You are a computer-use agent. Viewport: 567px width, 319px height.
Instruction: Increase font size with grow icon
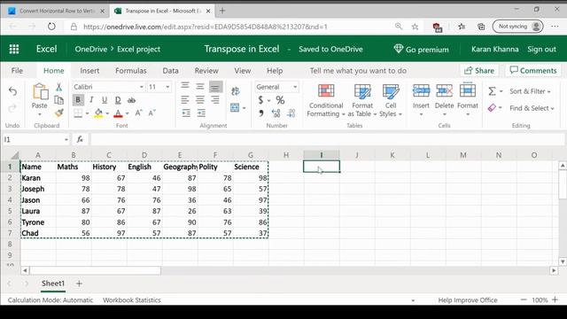click(139, 113)
